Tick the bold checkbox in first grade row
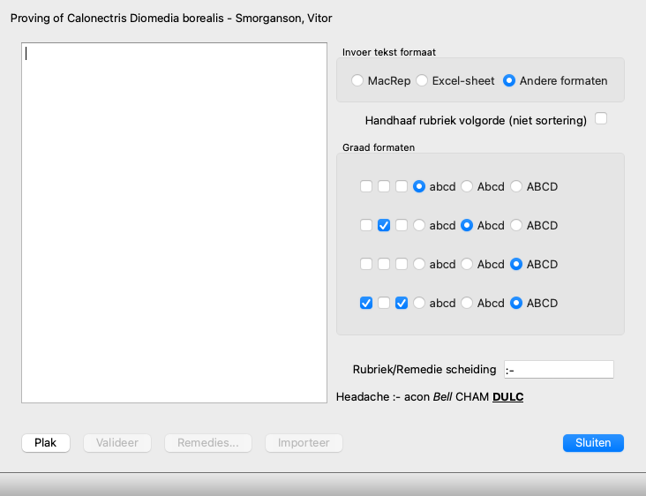The width and height of the screenshot is (646, 496). (x=366, y=186)
